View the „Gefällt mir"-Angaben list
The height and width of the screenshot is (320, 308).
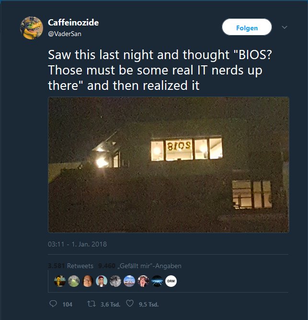140,266
